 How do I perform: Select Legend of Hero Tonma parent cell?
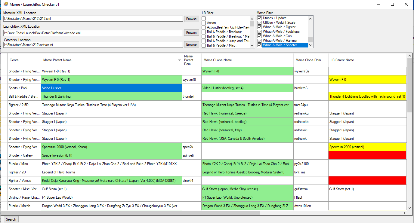(x=111, y=172)
